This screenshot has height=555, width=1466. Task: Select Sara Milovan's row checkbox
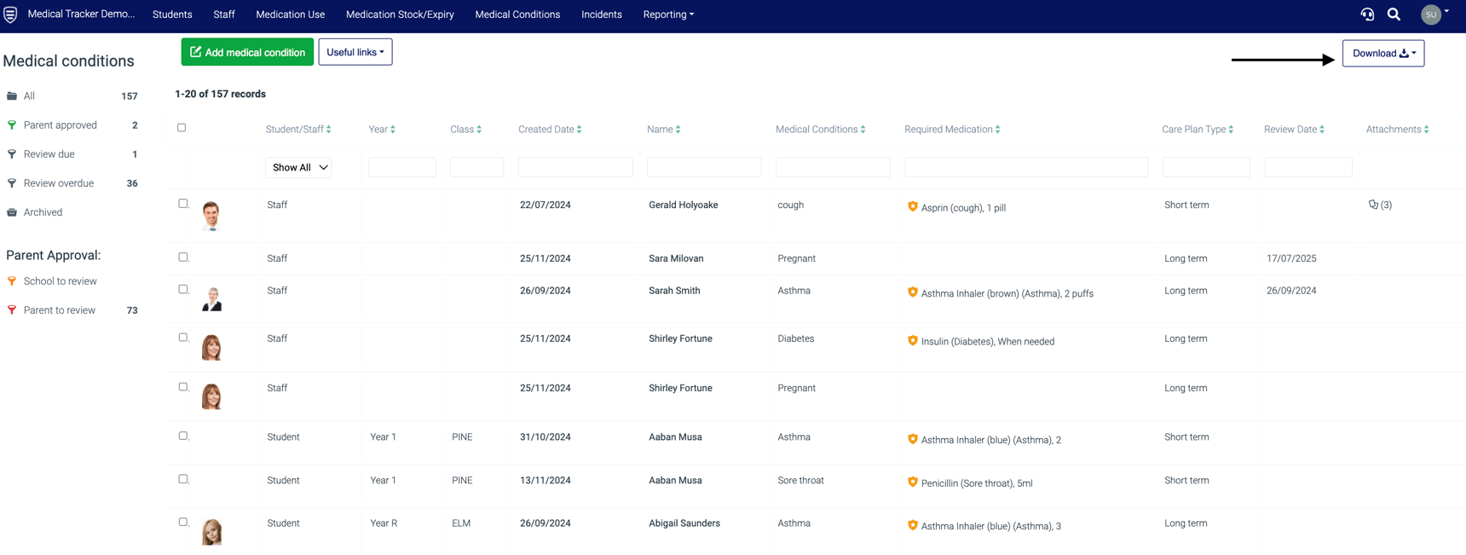[183, 257]
